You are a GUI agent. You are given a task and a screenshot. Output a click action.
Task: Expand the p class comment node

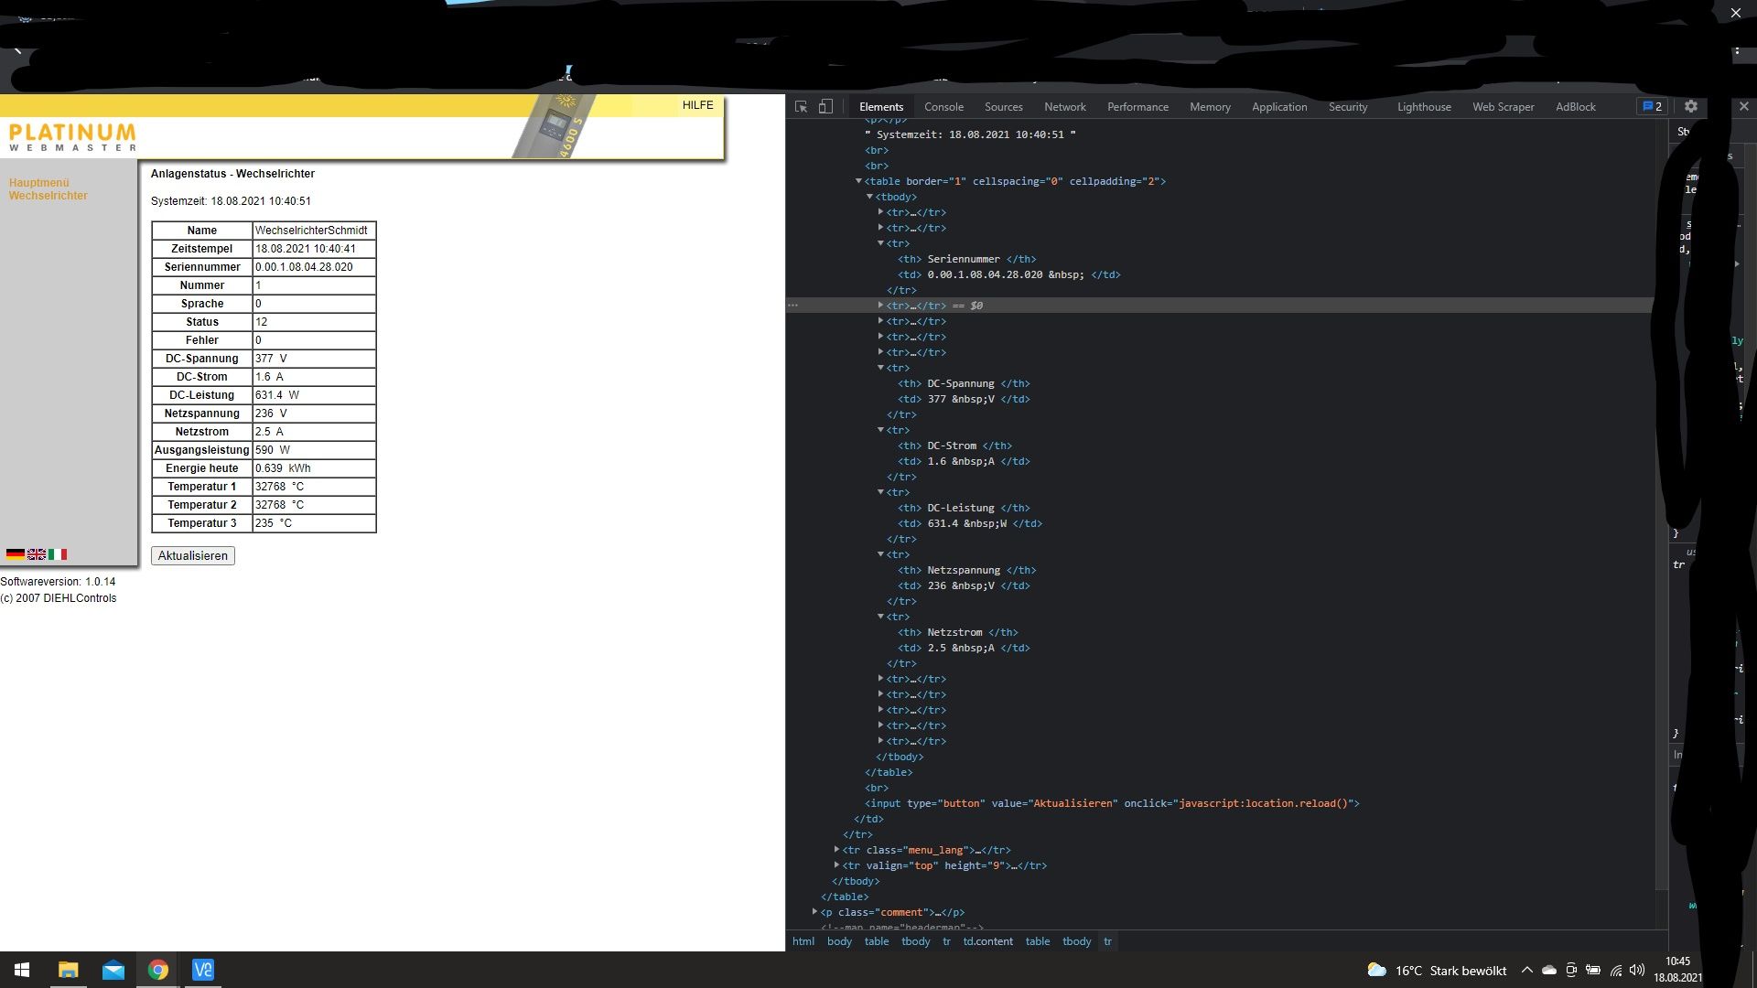(x=814, y=912)
